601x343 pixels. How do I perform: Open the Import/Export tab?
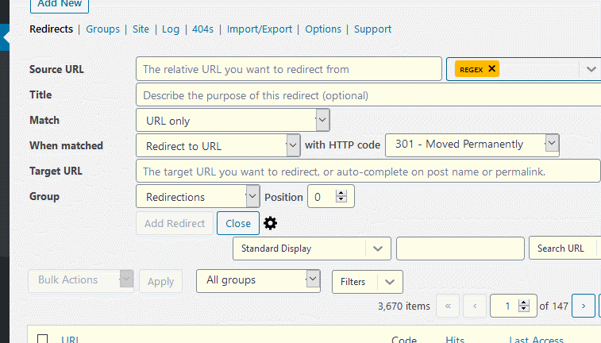click(260, 29)
